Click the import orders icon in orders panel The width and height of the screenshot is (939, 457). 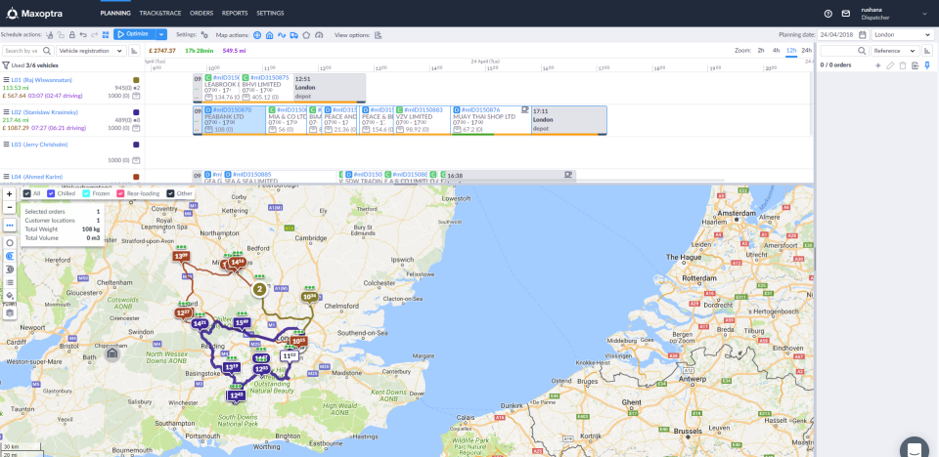click(x=916, y=65)
